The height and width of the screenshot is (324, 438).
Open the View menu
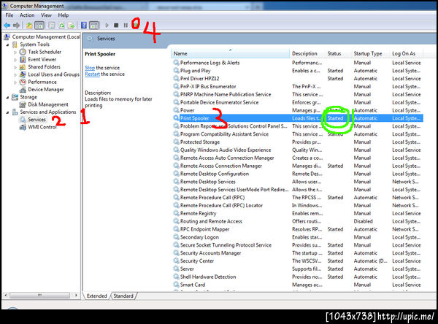pos(46,15)
